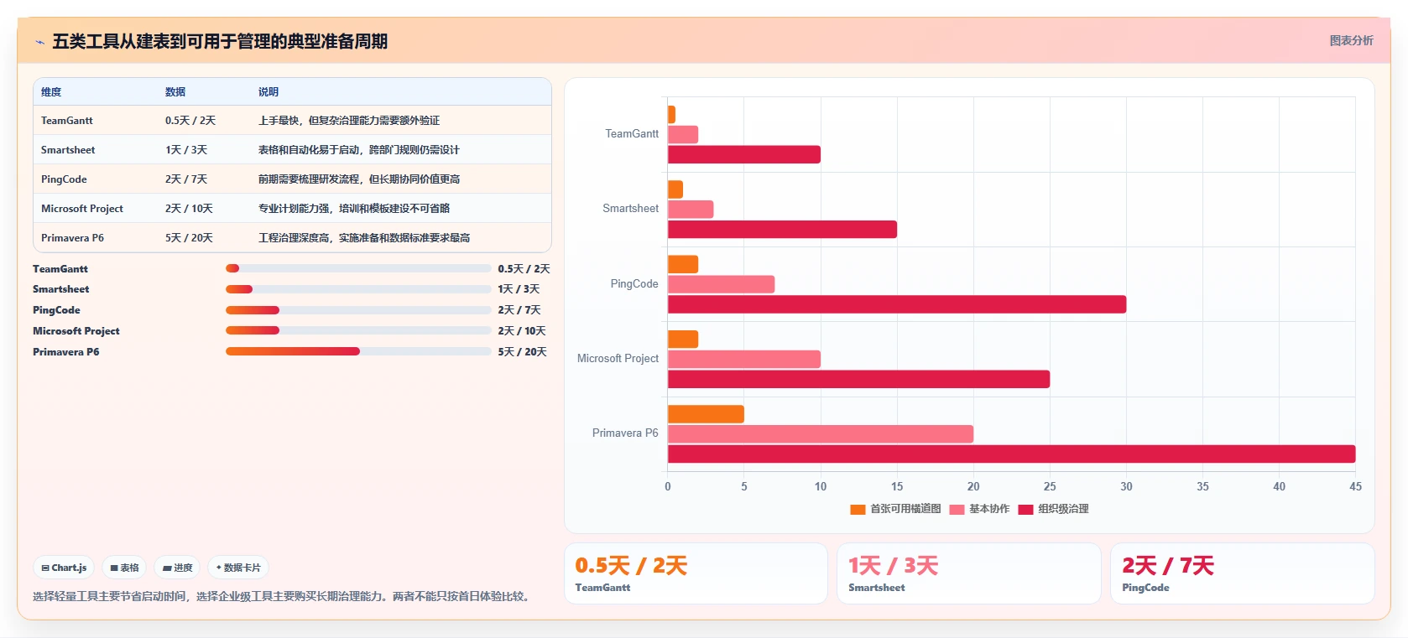Click the description 上手最快，但复杂治理能力需要额外验证
1408x638 pixels.
point(349,121)
